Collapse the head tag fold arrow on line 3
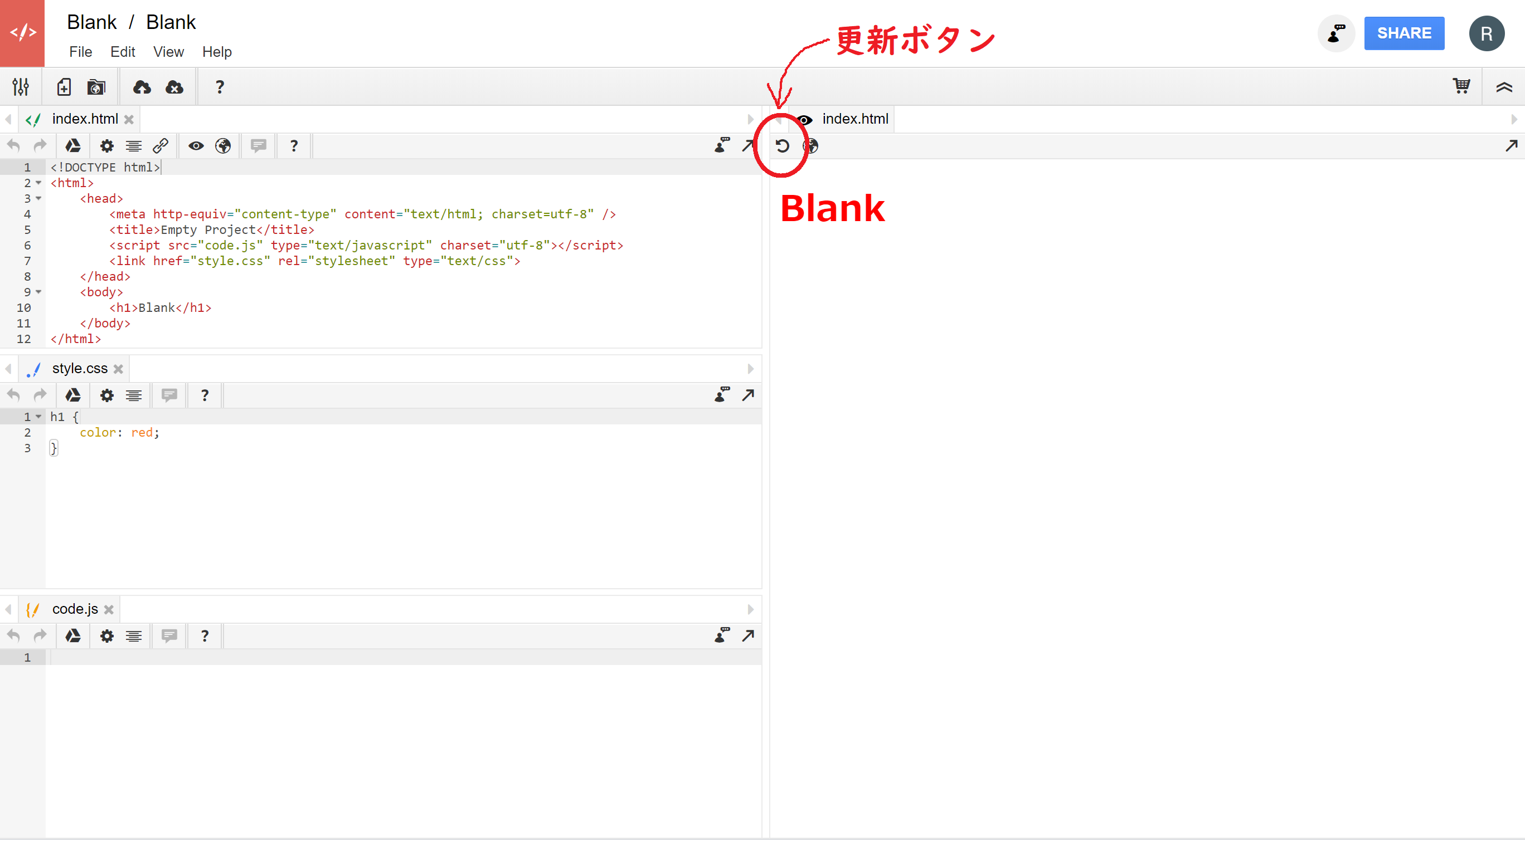1525x841 pixels. tap(38, 199)
